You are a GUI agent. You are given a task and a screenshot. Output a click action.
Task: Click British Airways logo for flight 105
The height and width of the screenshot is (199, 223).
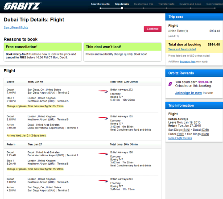[x=103, y=118]
